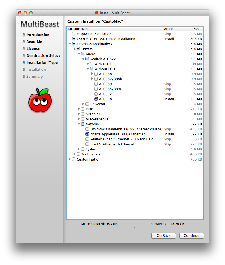
Task: Check the Disk drivers checkbox
Action: tap(83, 109)
